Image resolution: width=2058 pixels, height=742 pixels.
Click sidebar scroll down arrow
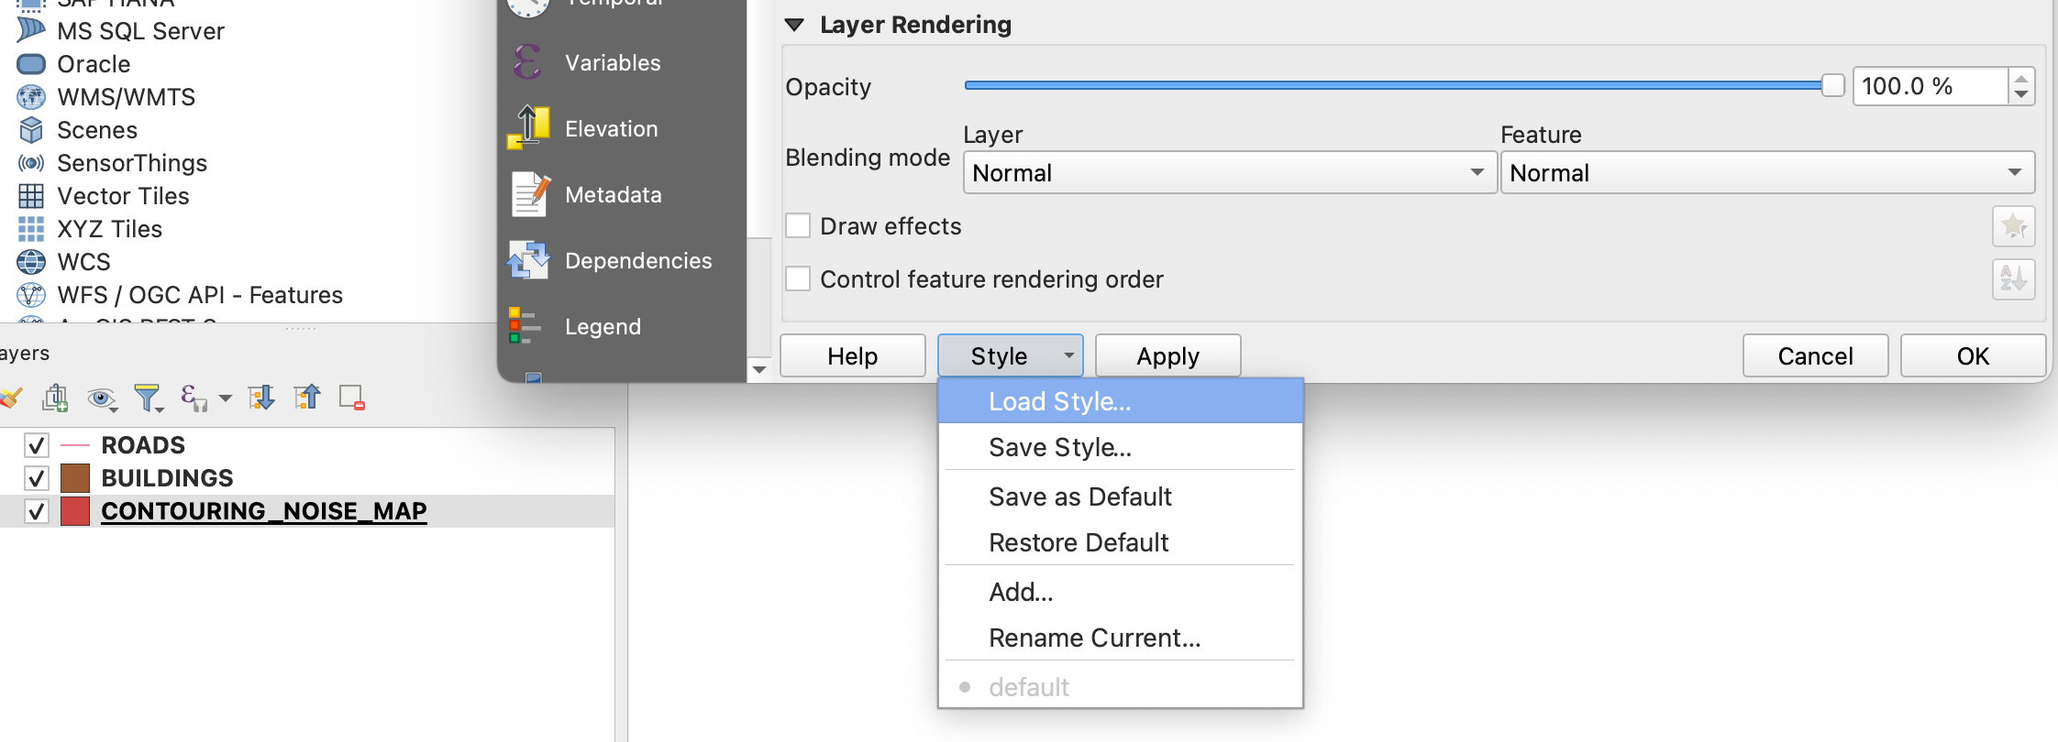759,369
